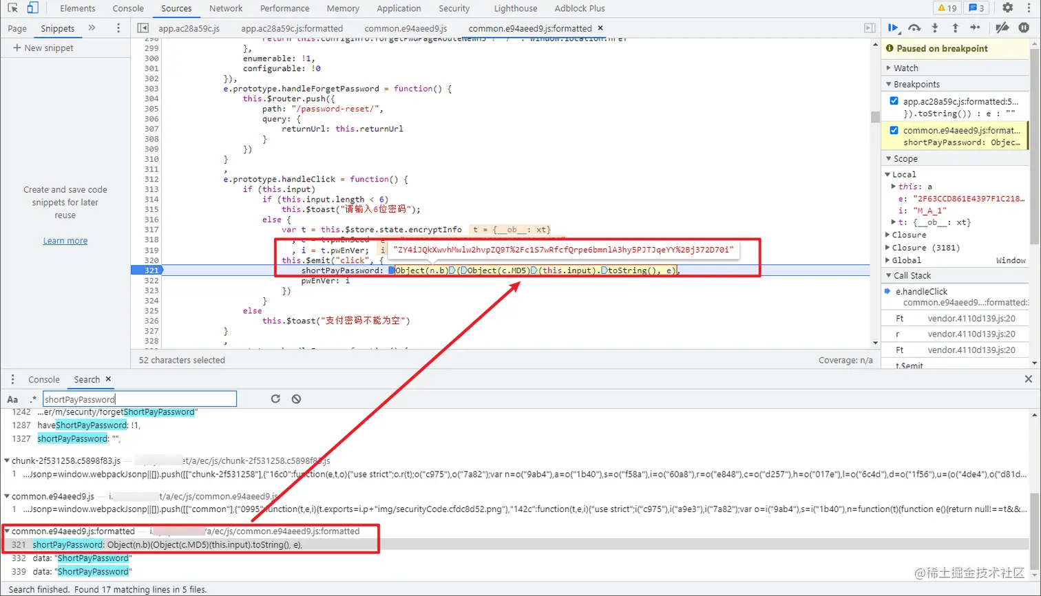Close the common.e94aeed9.js:formatted tab
Viewport: 1041px width, 596px height.
pos(600,28)
